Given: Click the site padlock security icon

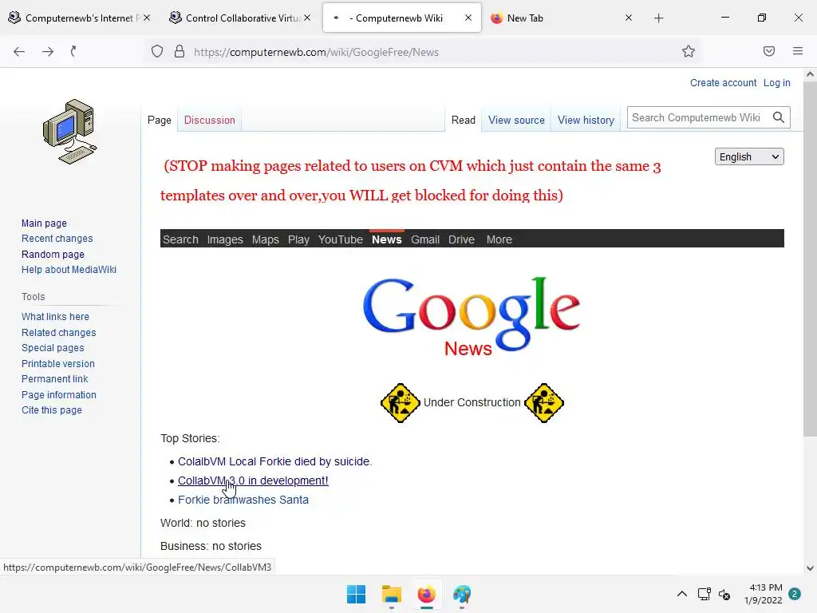Looking at the screenshot, I should pos(180,51).
